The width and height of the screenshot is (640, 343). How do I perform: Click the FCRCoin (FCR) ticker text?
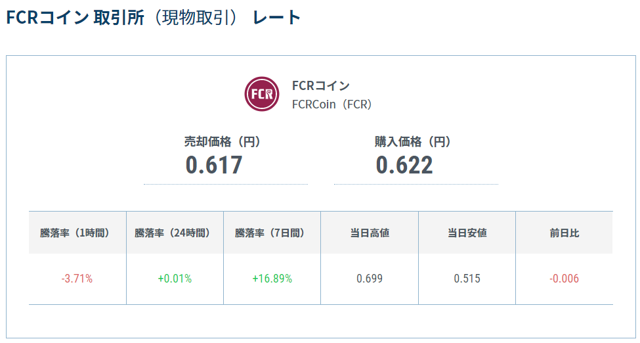332,104
